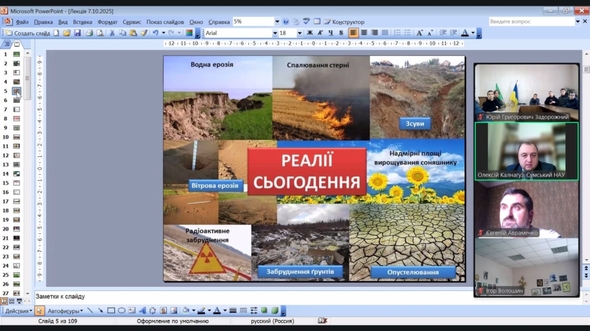Insert WordArt from drawing toolbar

point(143,311)
